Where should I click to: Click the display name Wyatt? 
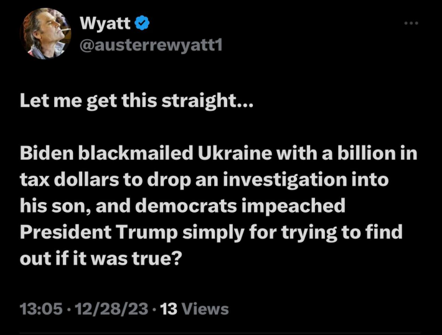coord(106,24)
